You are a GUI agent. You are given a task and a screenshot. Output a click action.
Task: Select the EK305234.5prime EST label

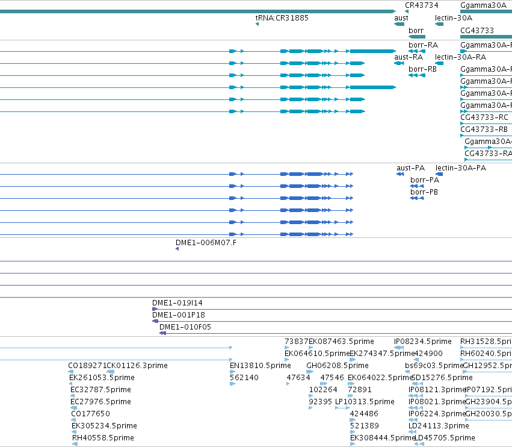(104, 426)
